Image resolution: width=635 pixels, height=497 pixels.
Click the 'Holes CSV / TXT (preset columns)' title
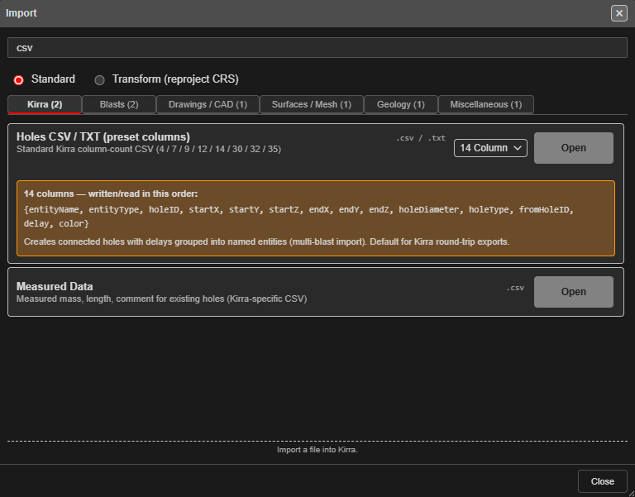pyautogui.click(x=103, y=137)
